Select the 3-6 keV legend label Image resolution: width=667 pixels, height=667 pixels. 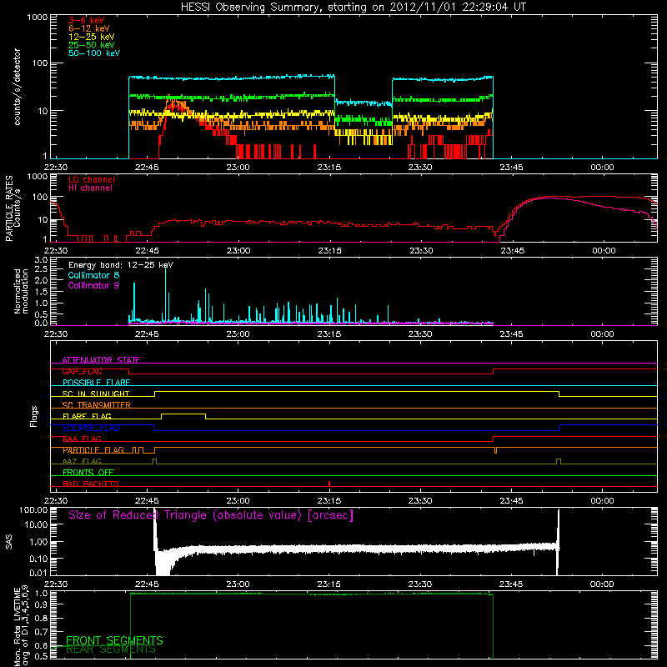point(87,20)
